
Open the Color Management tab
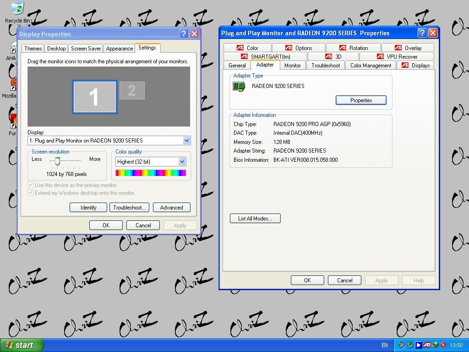371,65
